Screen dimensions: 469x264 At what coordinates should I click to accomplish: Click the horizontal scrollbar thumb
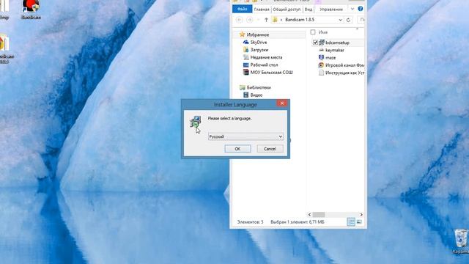click(x=319, y=215)
